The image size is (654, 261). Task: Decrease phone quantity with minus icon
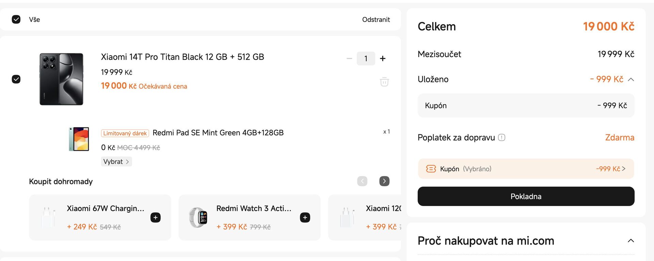tap(349, 58)
